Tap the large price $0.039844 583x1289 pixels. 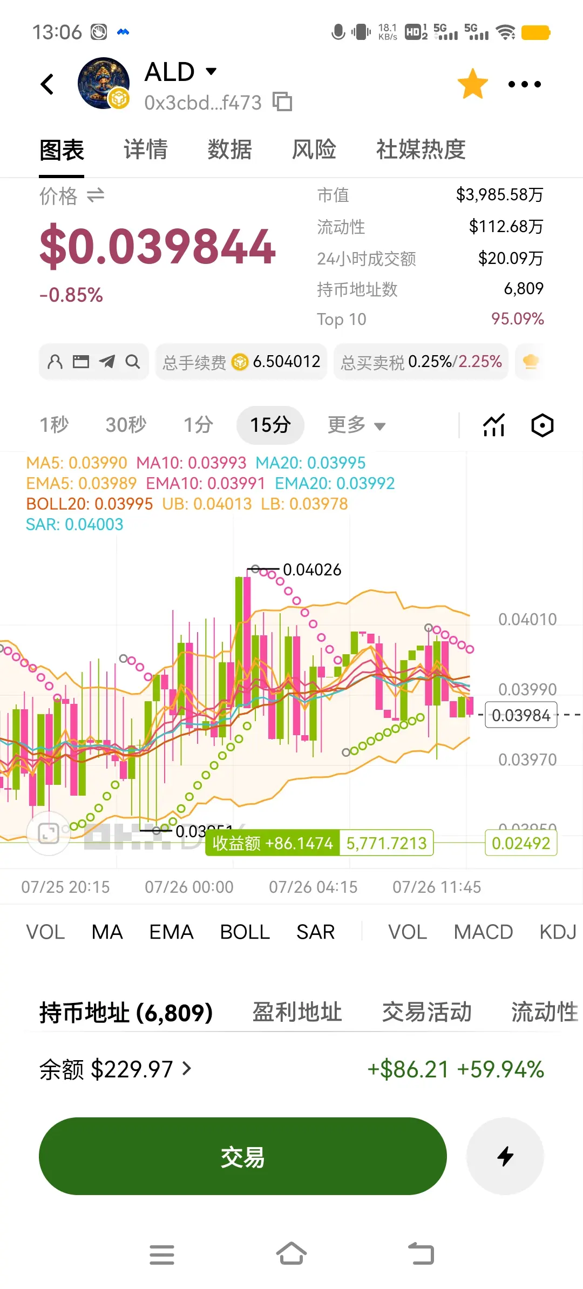(x=158, y=247)
